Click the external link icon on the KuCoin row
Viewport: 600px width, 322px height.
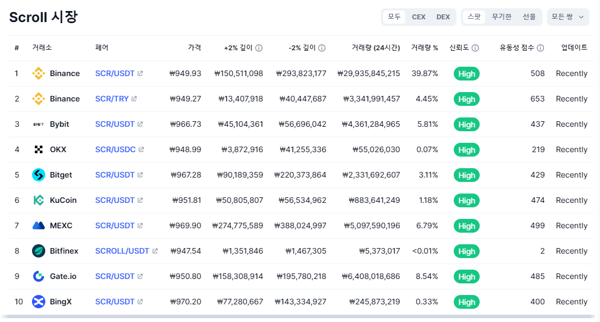click(x=140, y=200)
